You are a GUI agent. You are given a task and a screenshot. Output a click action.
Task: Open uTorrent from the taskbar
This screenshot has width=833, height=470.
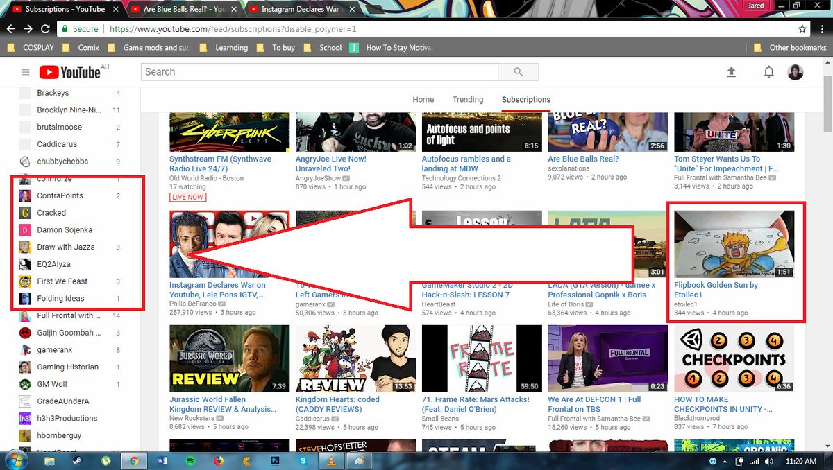(106, 460)
